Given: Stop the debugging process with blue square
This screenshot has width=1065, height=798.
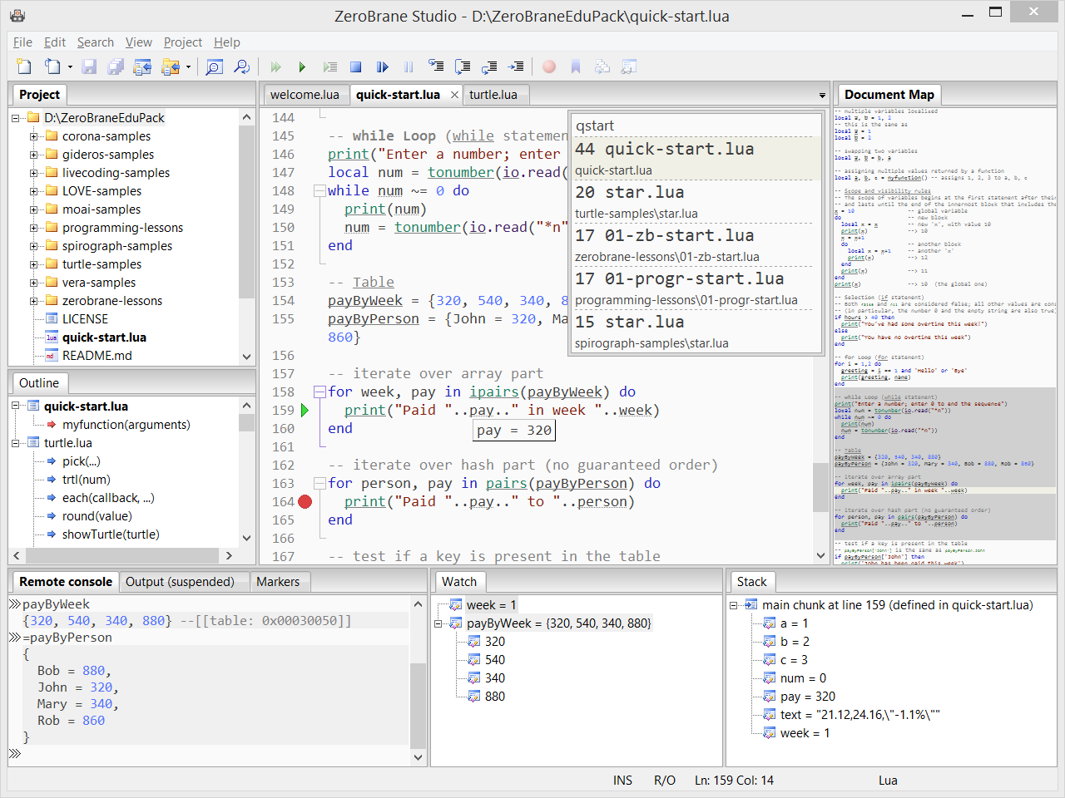Looking at the screenshot, I should (355, 66).
